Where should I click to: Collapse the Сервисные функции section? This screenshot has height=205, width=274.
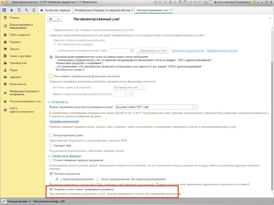pyautogui.click(x=49, y=156)
